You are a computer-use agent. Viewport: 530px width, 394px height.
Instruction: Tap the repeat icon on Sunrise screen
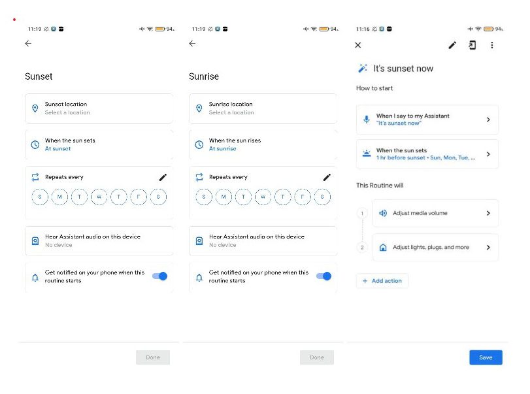199,177
